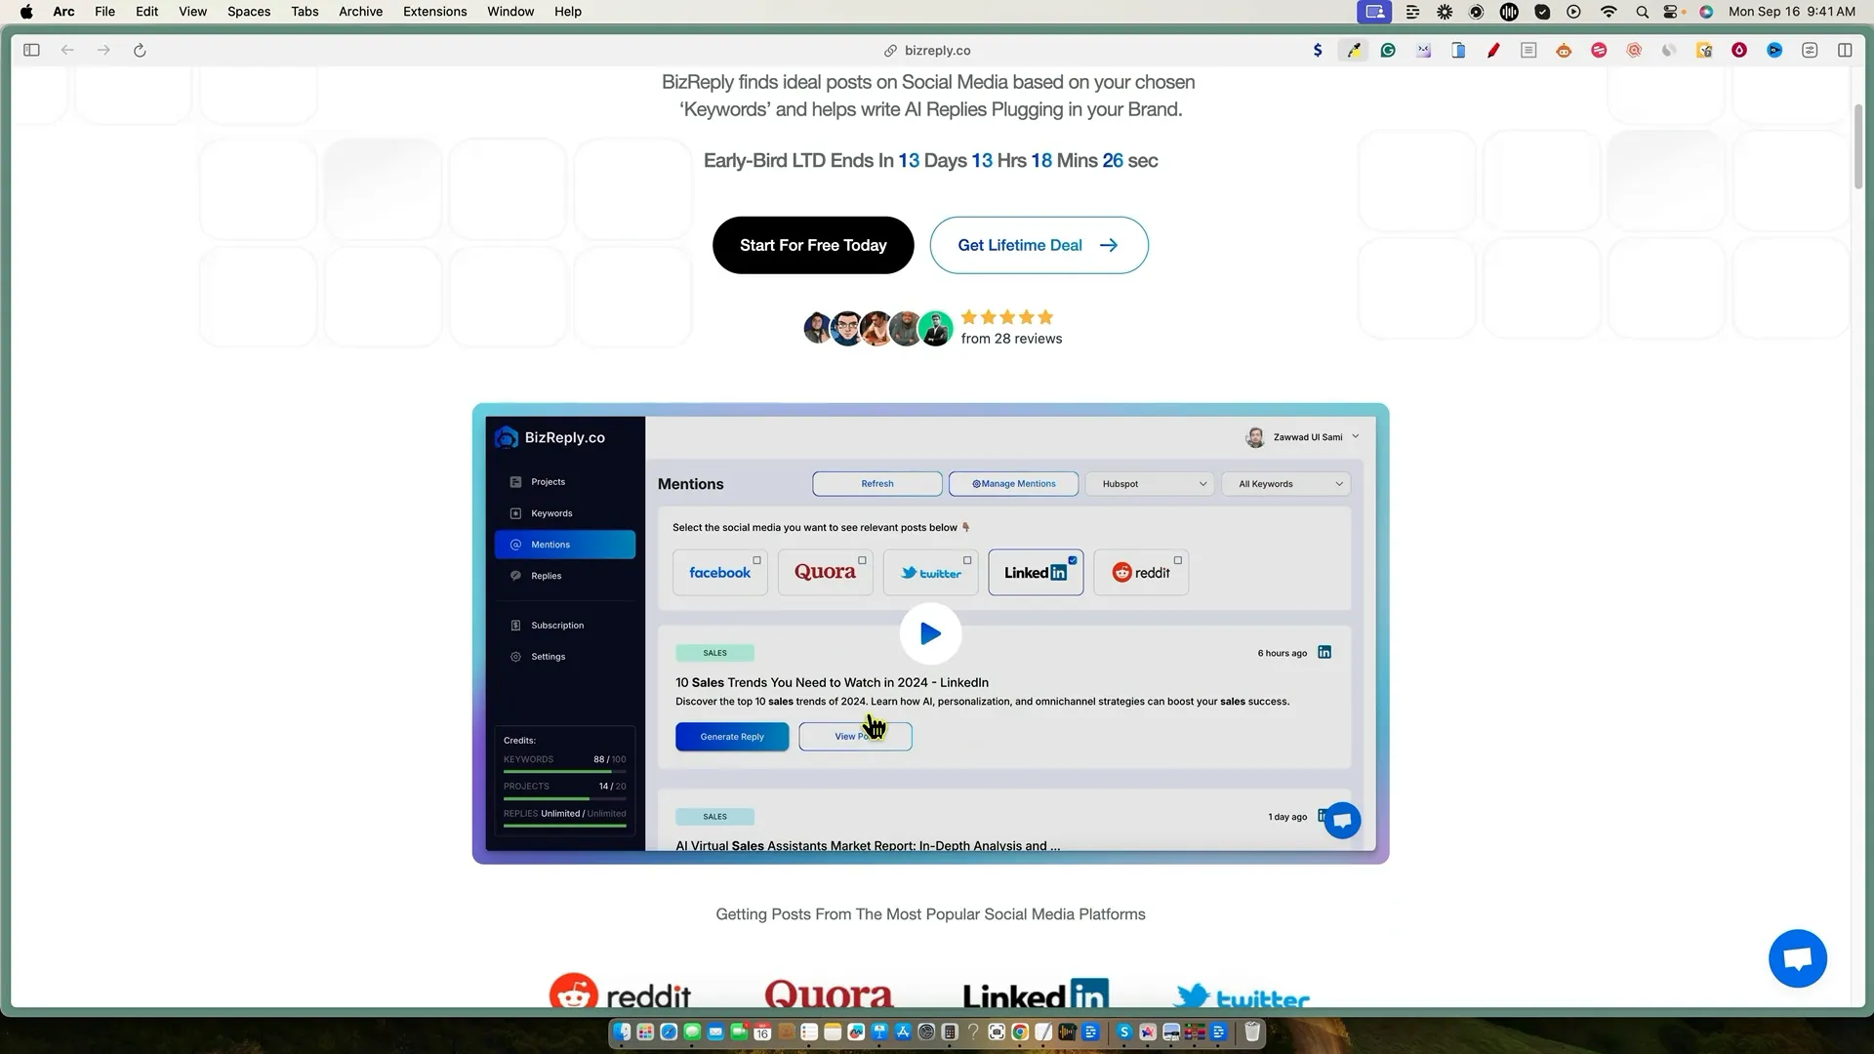1874x1054 pixels.
Task: Open the Spaces menu
Action: 248,12
